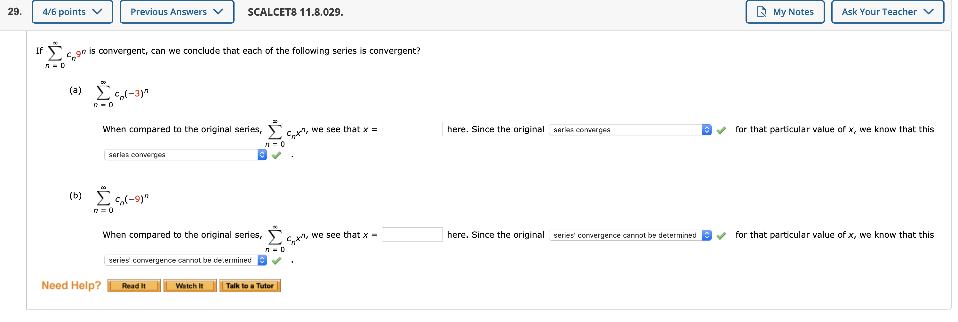Expand the 4/6 points dropdown
958x322 pixels.
click(72, 11)
